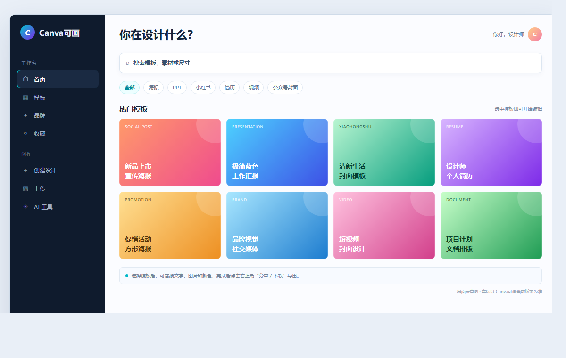
Task: Open the 模板 sidebar menu item
Action: pyautogui.click(x=58, y=98)
